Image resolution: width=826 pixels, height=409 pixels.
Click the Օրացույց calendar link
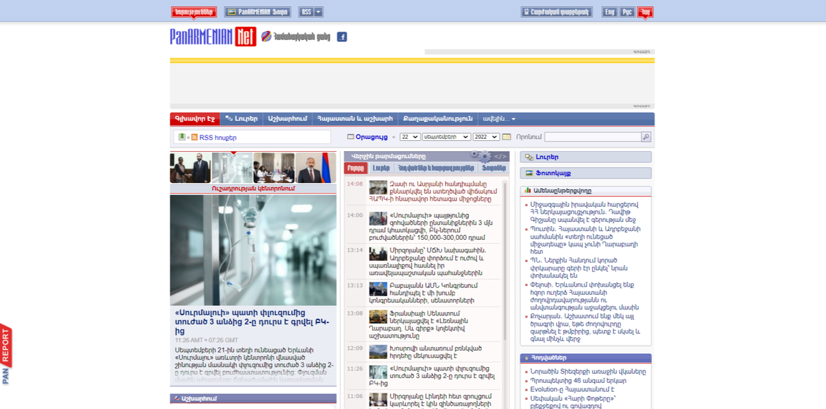(x=372, y=137)
